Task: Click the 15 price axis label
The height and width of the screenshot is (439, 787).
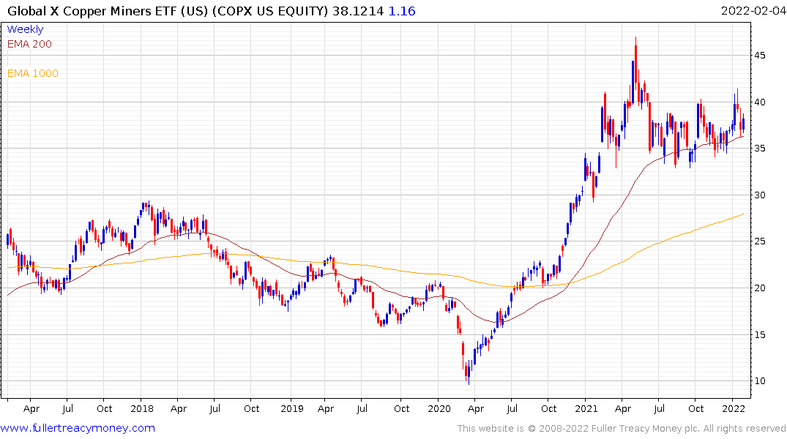Action: click(x=759, y=334)
